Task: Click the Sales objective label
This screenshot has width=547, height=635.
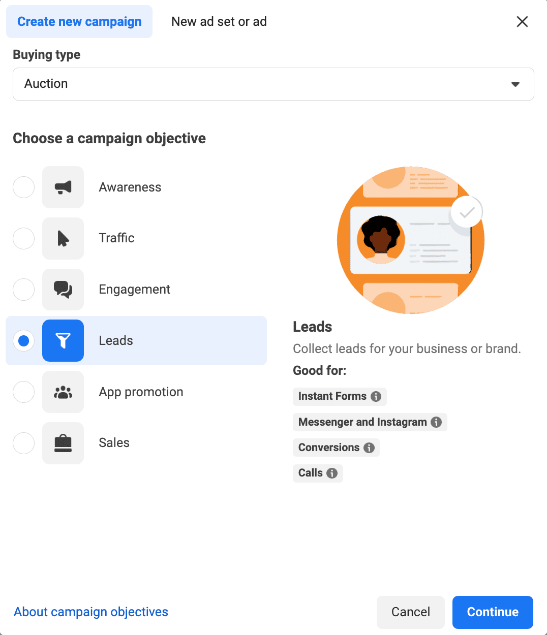Action: pos(114,443)
